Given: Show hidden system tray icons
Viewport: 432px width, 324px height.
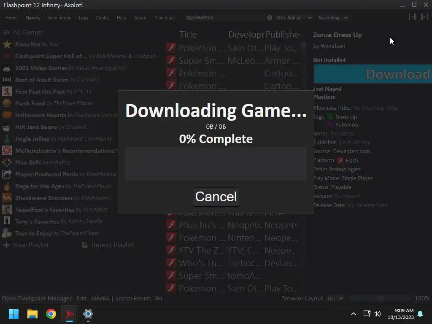Looking at the screenshot, I should [354, 314].
